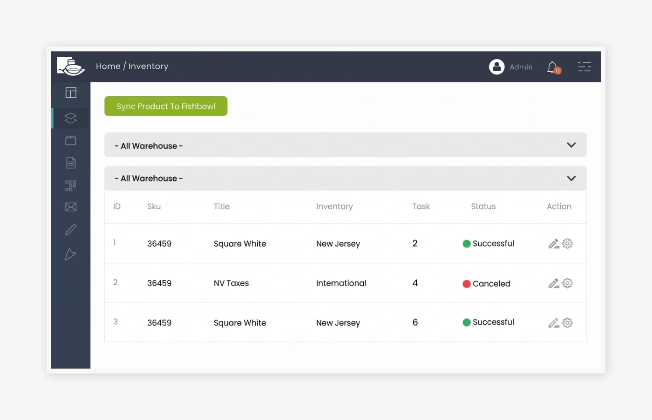
Task: Open the settings sliders menu icon
Action: point(584,67)
